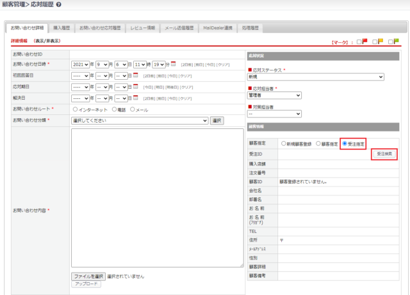Check the yellow flag mark checkbox
410x295 pixels.
click(375, 42)
